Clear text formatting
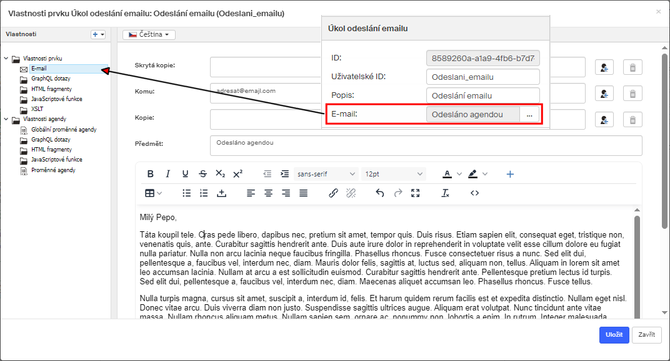Image resolution: width=670 pixels, height=361 pixels. point(445,193)
